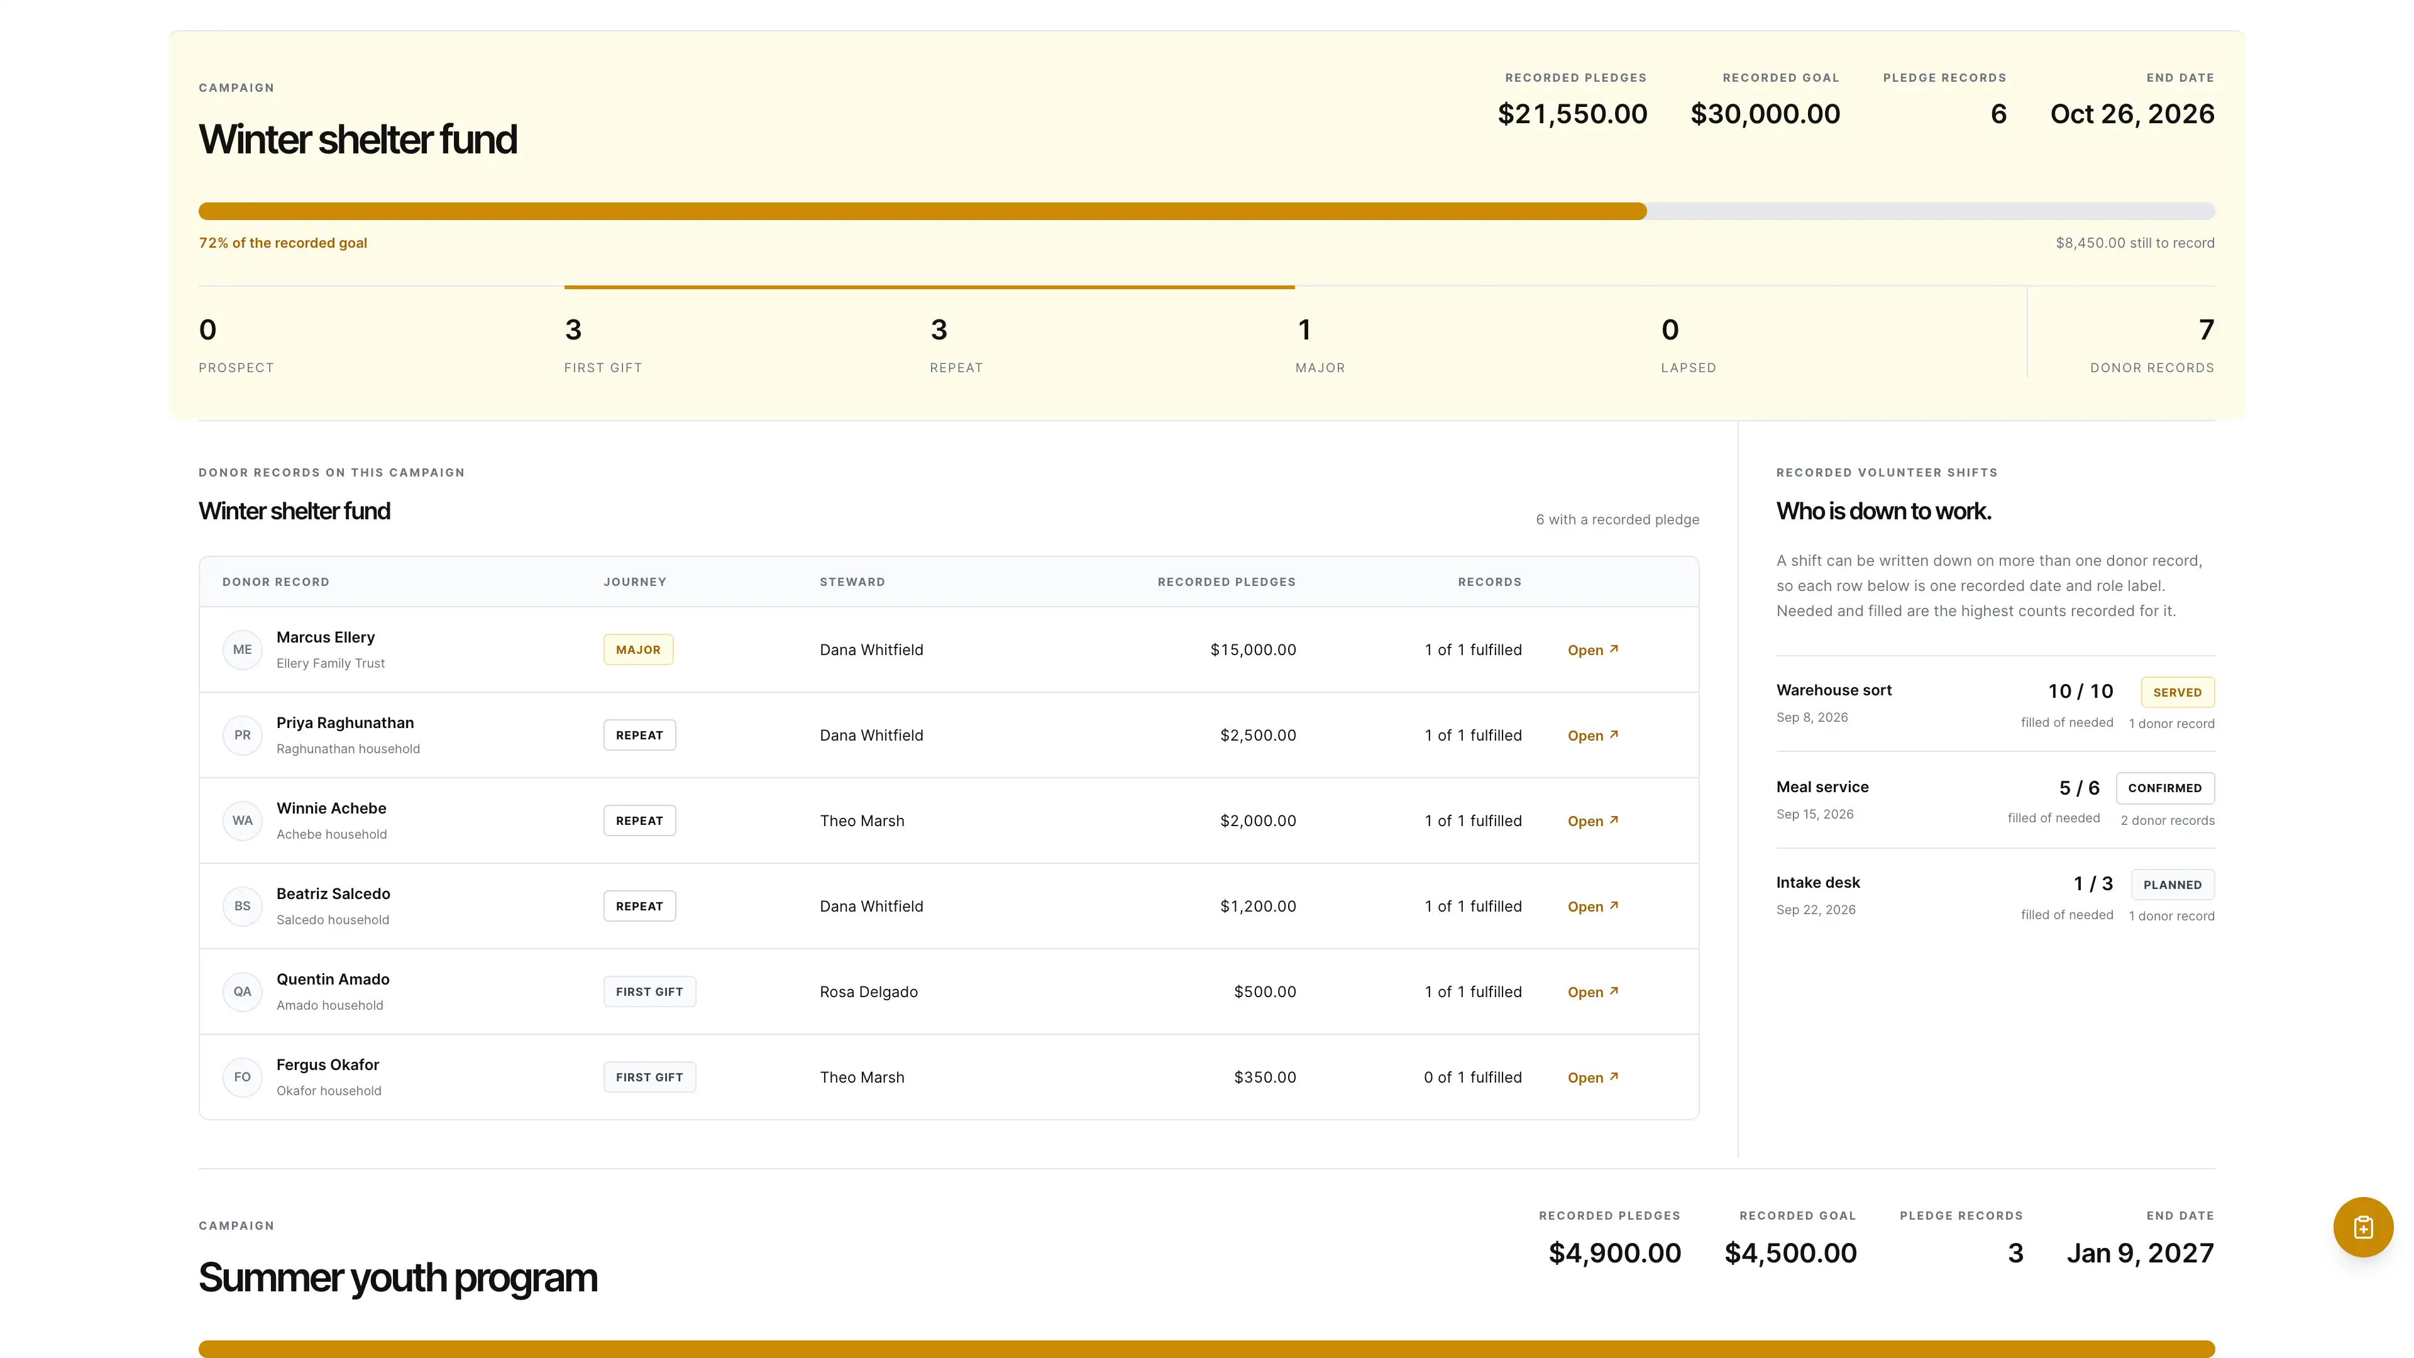Click the SERVED status on Warehouse sort

[x=2177, y=693]
